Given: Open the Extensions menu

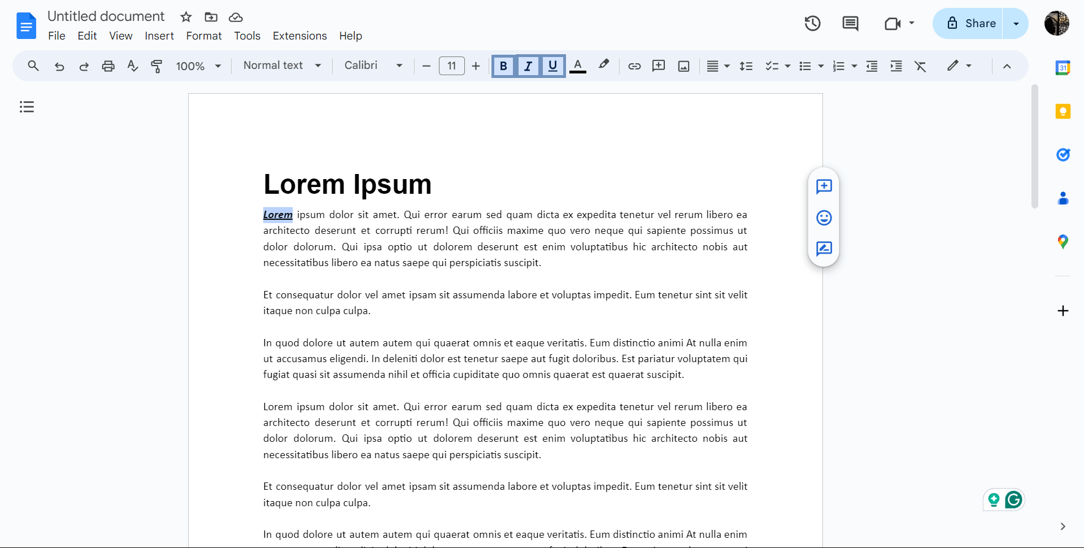Looking at the screenshot, I should tap(299, 36).
